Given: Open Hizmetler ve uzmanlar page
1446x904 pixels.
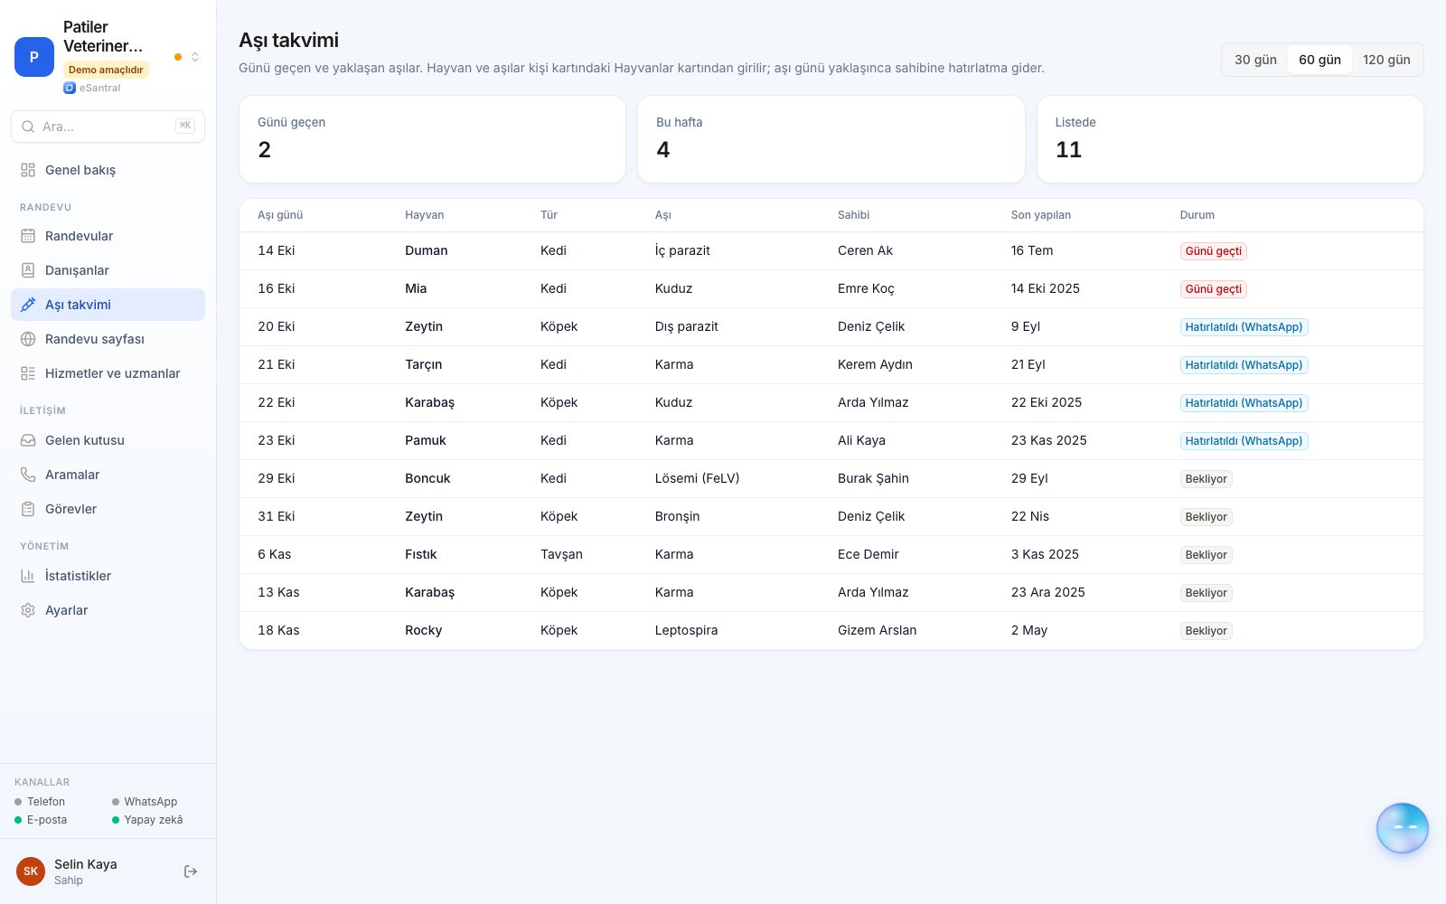Looking at the screenshot, I should point(108,373).
